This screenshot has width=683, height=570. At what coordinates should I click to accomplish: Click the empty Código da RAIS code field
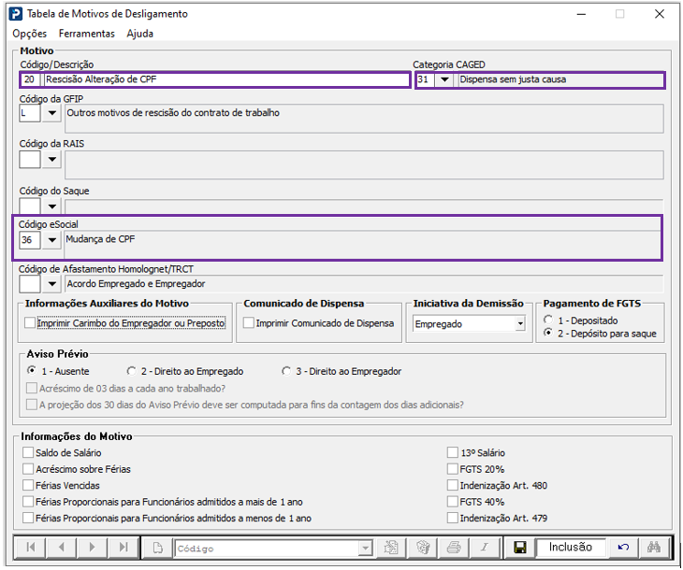click(30, 159)
